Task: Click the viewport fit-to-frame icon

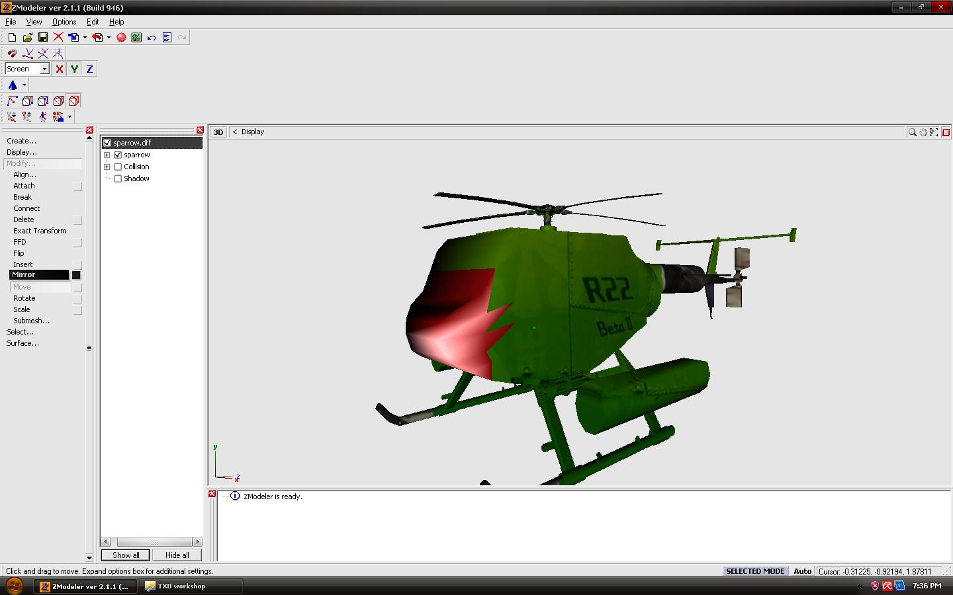Action: pyautogui.click(x=934, y=132)
